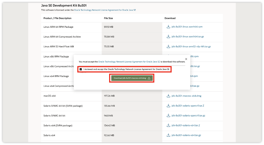Viewport: 264px width, 145px height.
Task: Open license agreement link in dialog
Action: click(129, 62)
